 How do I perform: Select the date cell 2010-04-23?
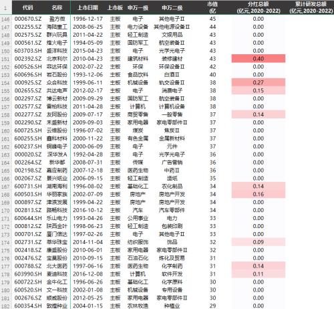(x=88, y=59)
